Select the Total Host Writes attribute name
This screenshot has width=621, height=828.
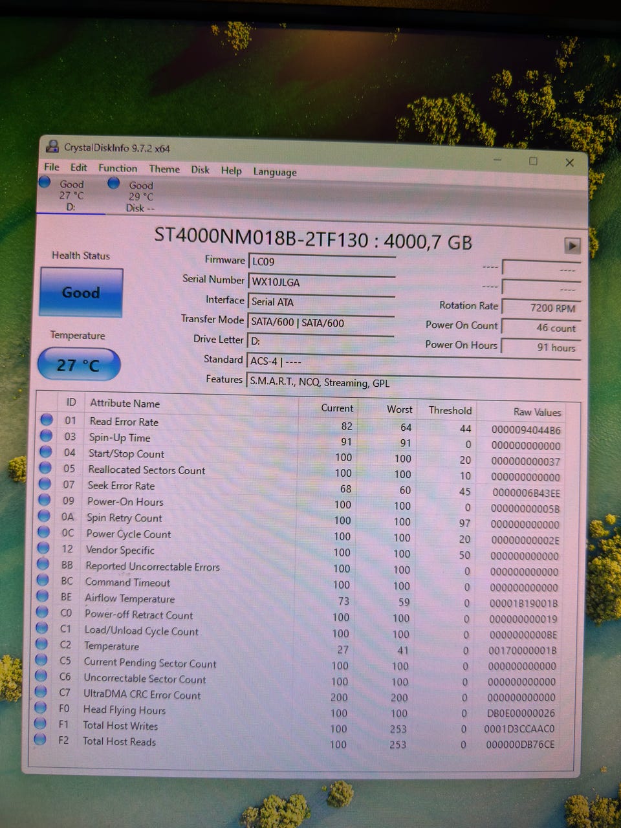[120, 726]
